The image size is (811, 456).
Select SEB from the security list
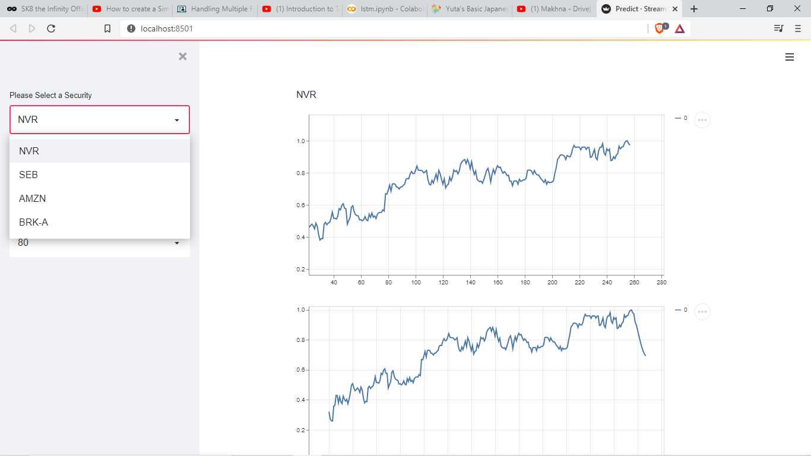click(x=100, y=175)
